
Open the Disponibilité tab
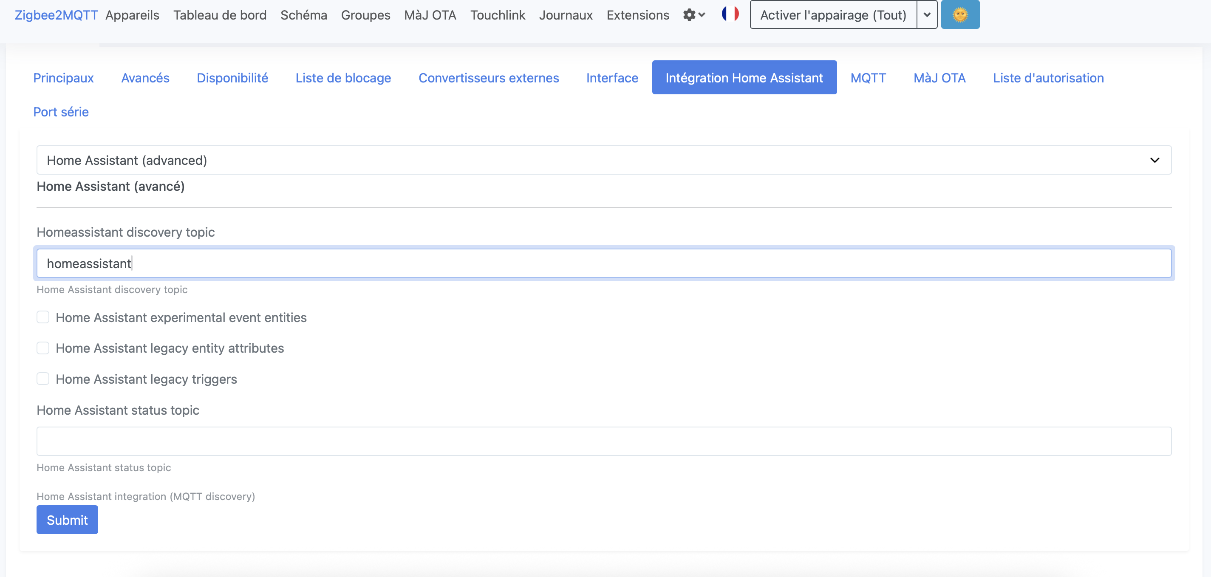(x=232, y=78)
